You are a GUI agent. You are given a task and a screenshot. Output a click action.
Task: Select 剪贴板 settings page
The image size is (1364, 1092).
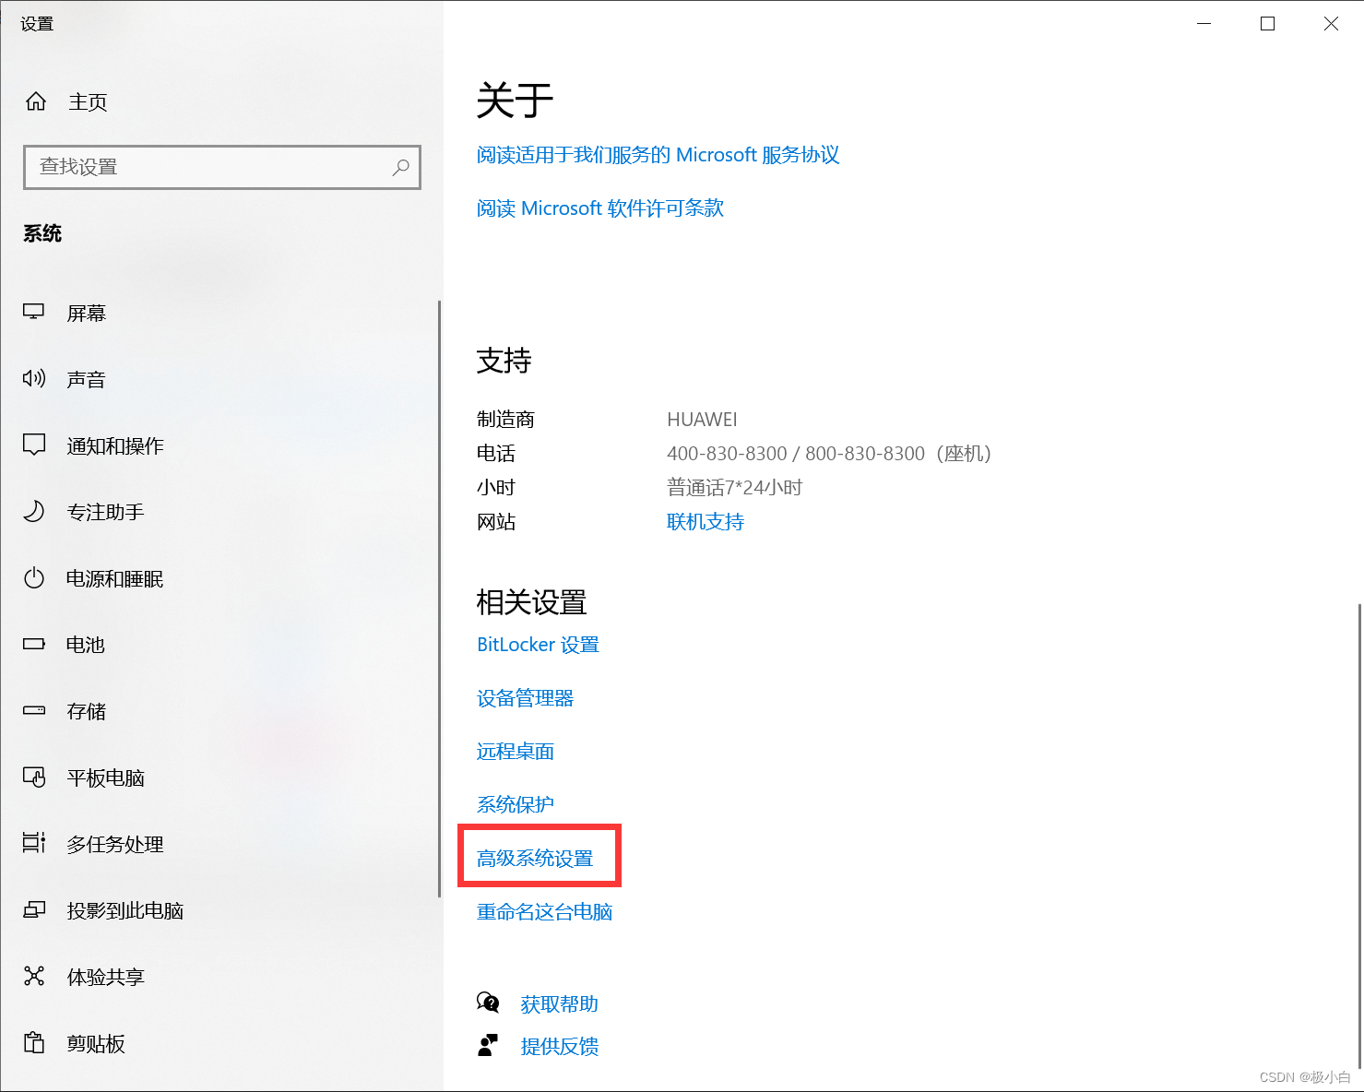tap(96, 1044)
